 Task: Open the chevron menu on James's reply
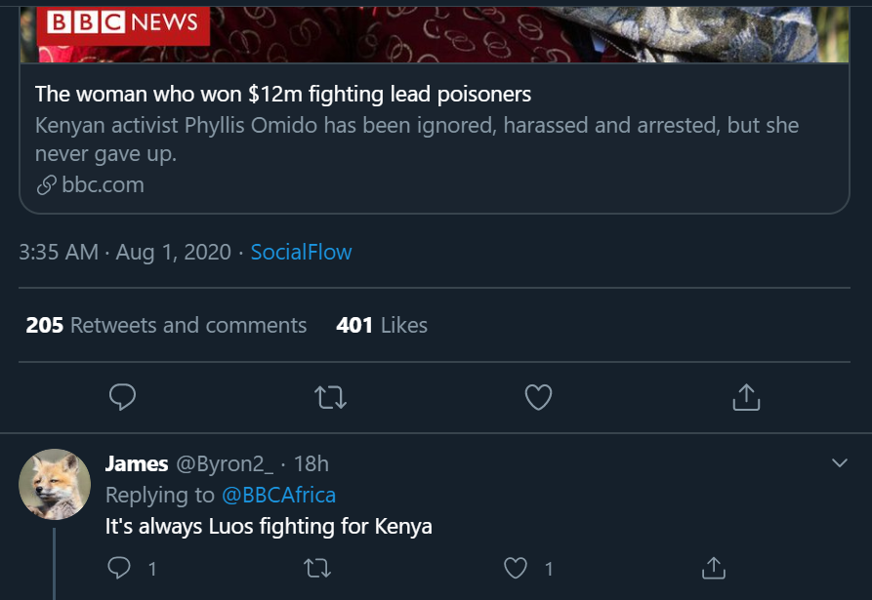pos(839,462)
